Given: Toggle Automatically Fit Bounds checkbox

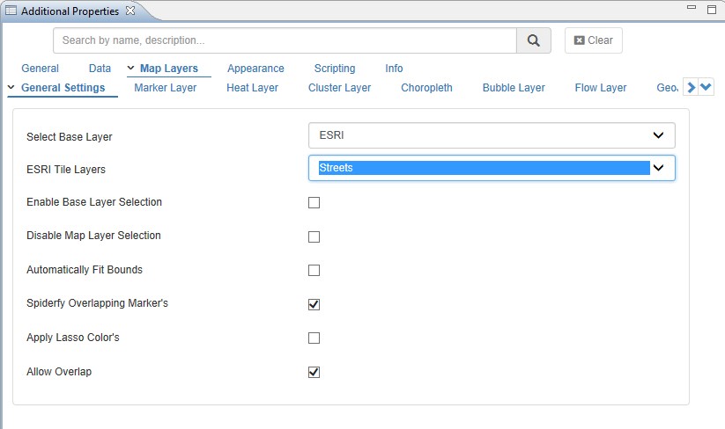Looking at the screenshot, I should 314,270.
